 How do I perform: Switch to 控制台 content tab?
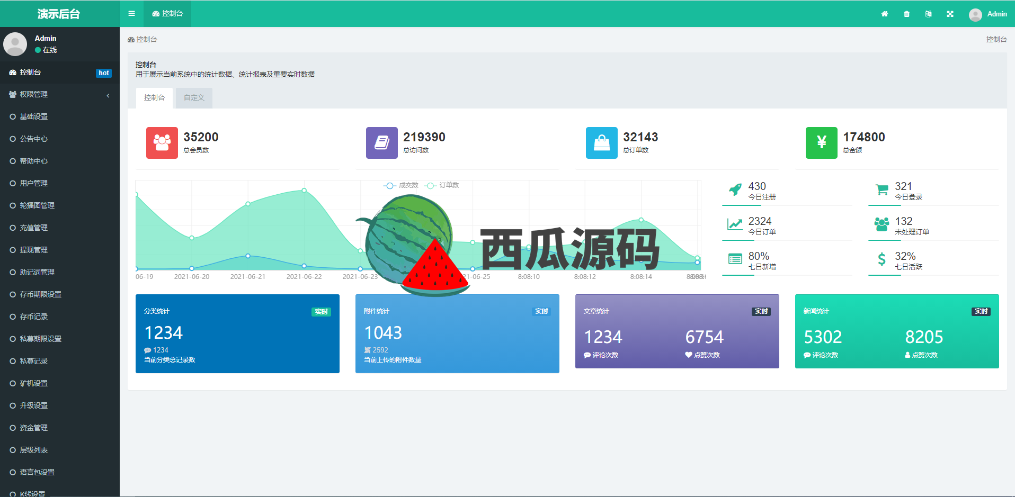point(154,98)
